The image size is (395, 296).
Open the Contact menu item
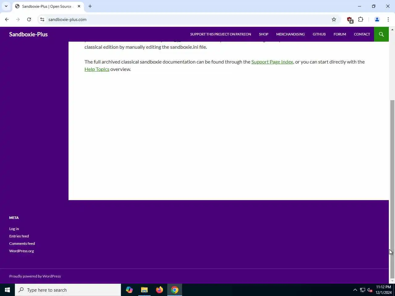[x=362, y=34]
